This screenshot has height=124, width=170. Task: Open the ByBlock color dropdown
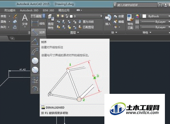coord(155,16)
